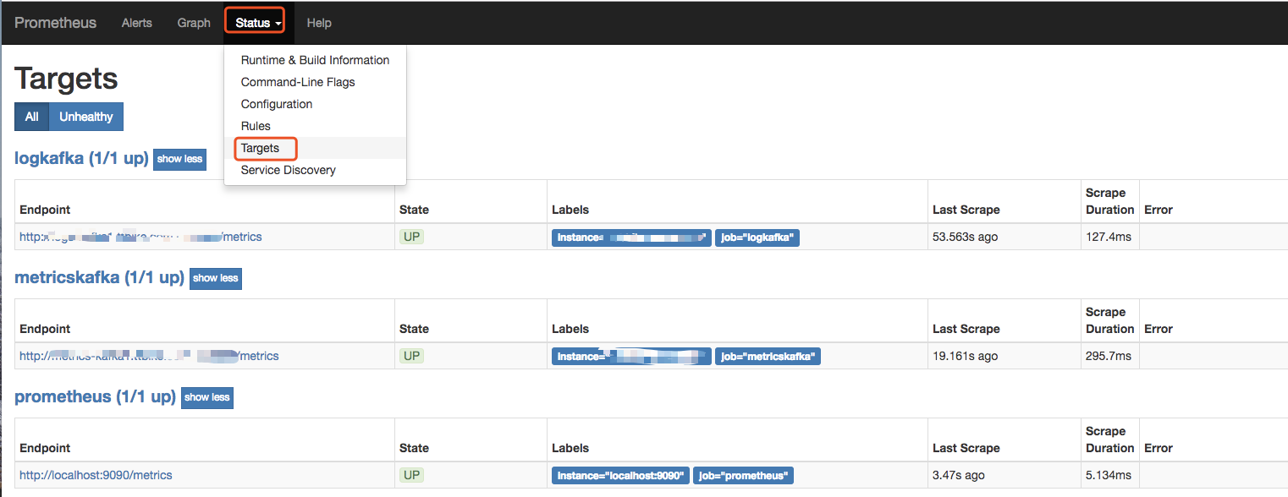
Task: Click Endpoint header in logkafka table
Action: pos(45,210)
